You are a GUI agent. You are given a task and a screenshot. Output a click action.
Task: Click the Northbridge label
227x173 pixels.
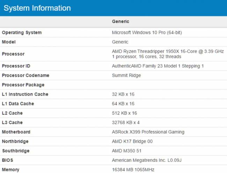click(x=15, y=142)
